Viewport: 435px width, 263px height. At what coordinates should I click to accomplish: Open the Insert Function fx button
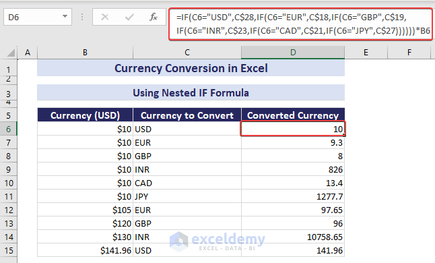154,18
